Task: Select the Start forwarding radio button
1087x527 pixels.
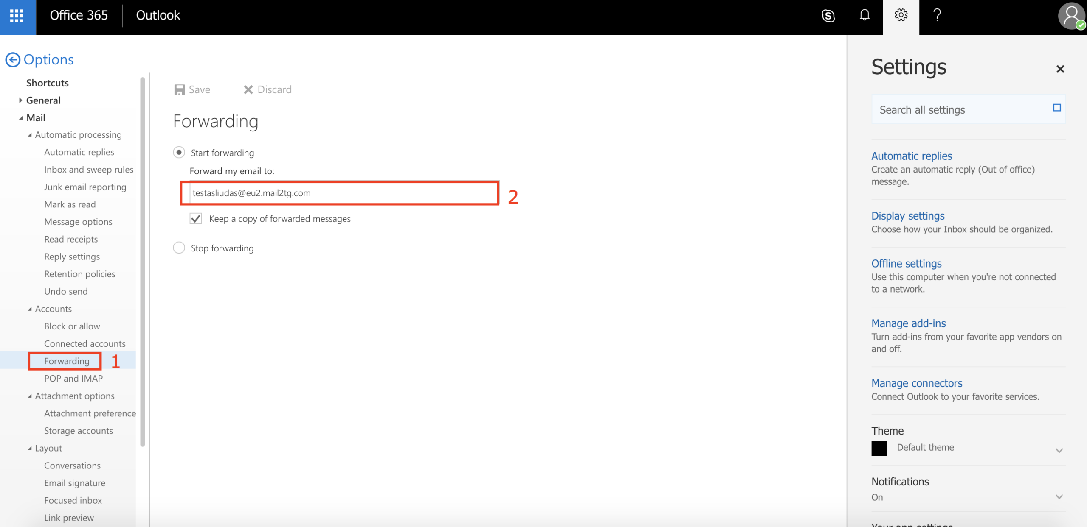Action: (179, 152)
